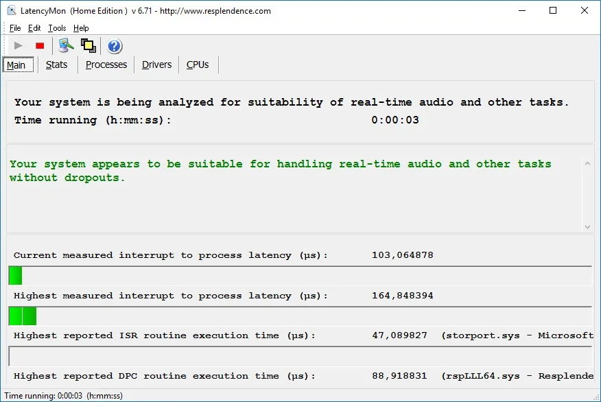Open the CPUs tab
Screen dimensions: 601x402
pos(198,64)
